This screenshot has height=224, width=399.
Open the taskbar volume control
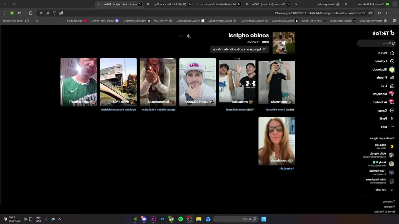coord(25,219)
